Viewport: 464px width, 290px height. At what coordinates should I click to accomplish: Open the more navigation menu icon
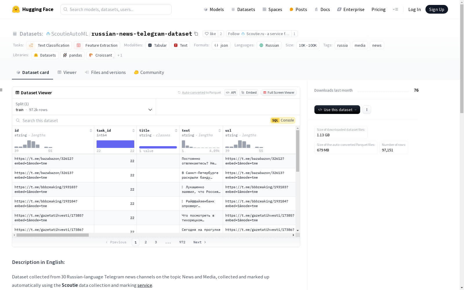point(395,9)
